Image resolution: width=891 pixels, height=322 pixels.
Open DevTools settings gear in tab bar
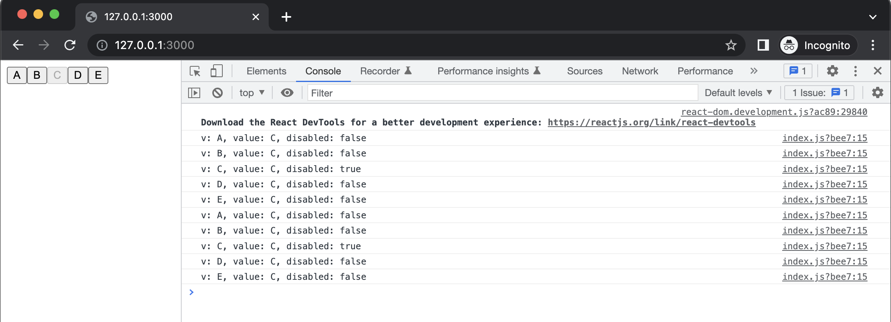pos(832,71)
